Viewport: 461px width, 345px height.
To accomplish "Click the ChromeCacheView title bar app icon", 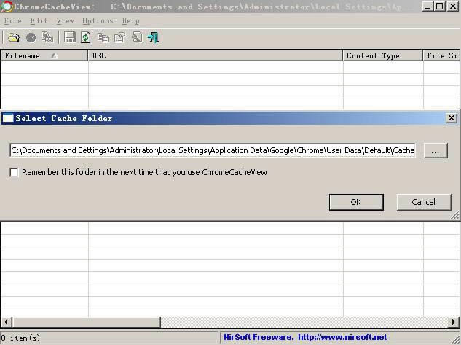I will (x=7, y=7).
